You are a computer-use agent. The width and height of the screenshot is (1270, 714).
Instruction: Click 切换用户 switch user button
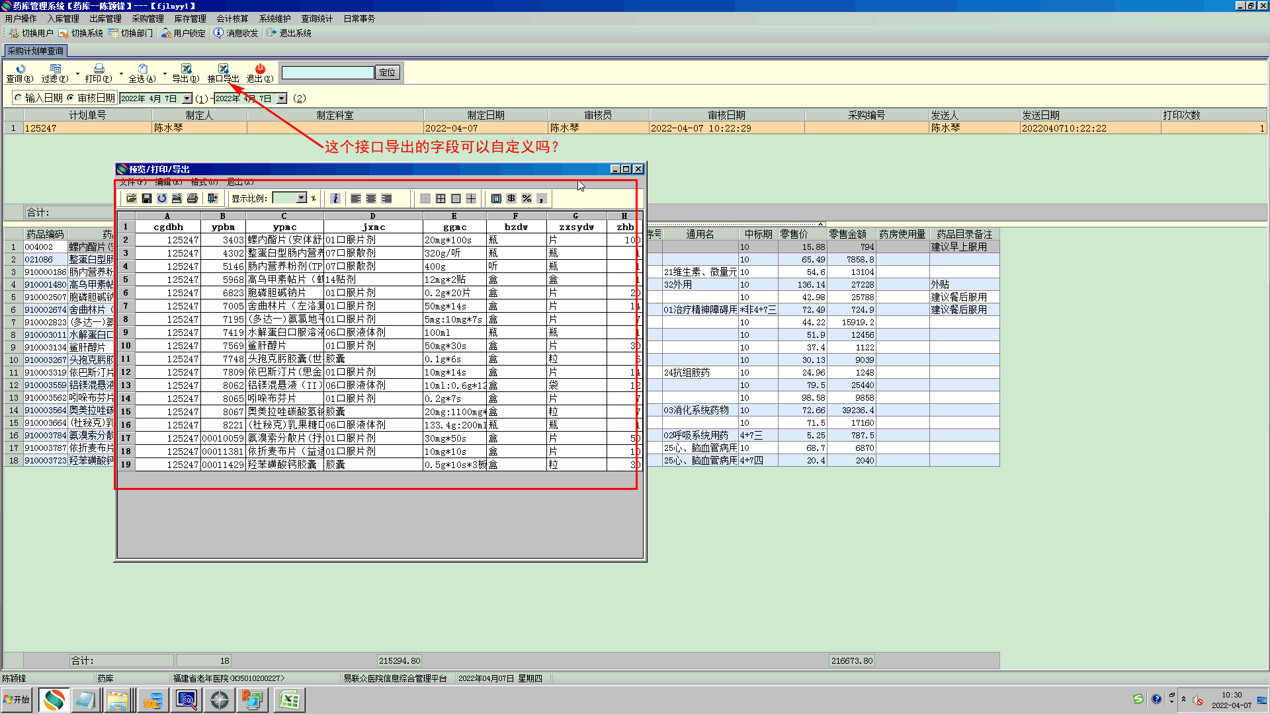coord(31,33)
